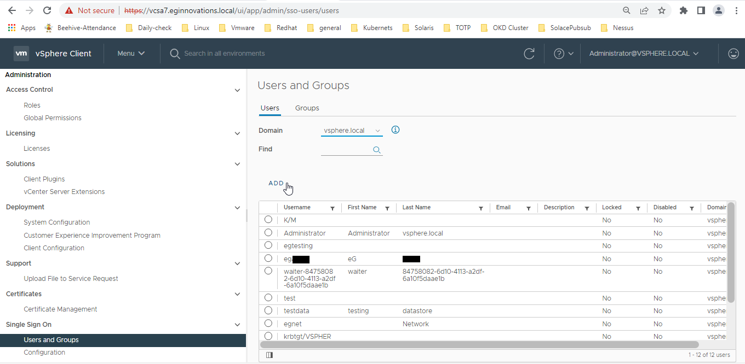
Task: Open Description column filter icon
Action: pos(587,208)
